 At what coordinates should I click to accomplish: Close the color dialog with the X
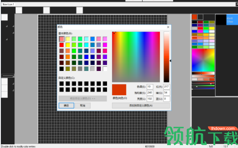pyautogui.click(x=168, y=27)
